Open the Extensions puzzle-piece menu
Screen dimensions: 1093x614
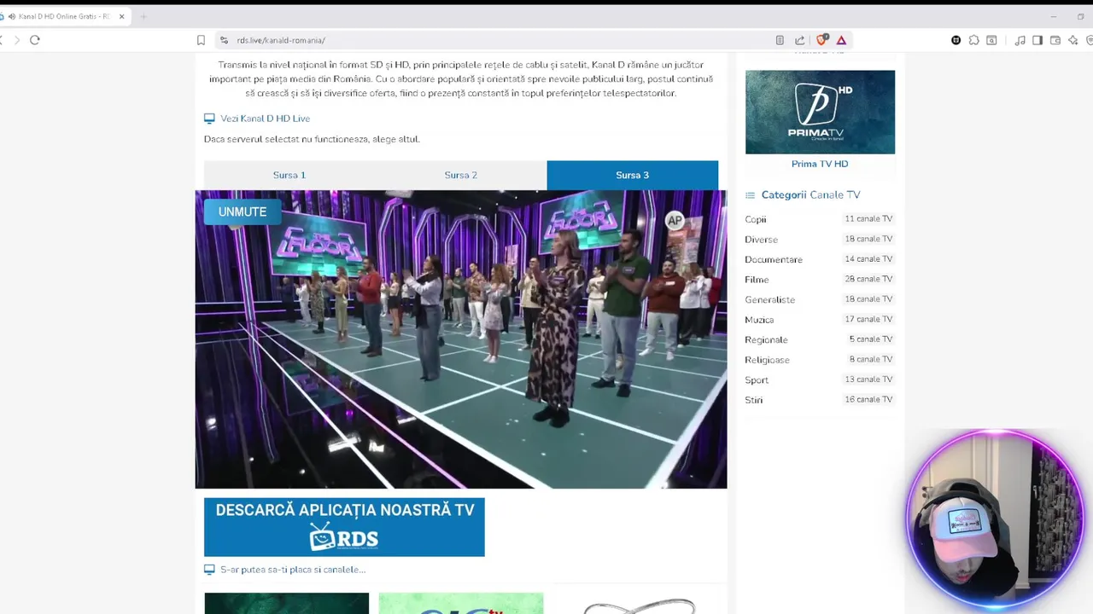tap(973, 40)
